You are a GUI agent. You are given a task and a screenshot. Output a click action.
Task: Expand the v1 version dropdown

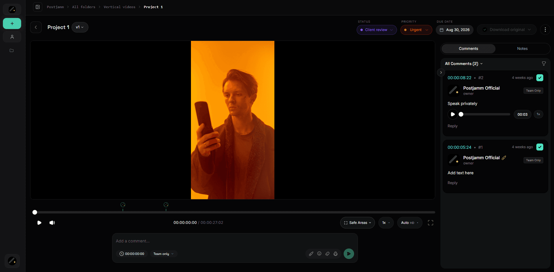tap(80, 27)
